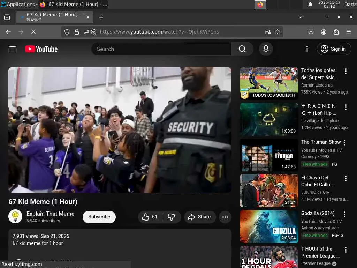Image resolution: width=357 pixels, height=268 pixels.
Task: Open a new tab with plus button
Action: [101, 17]
